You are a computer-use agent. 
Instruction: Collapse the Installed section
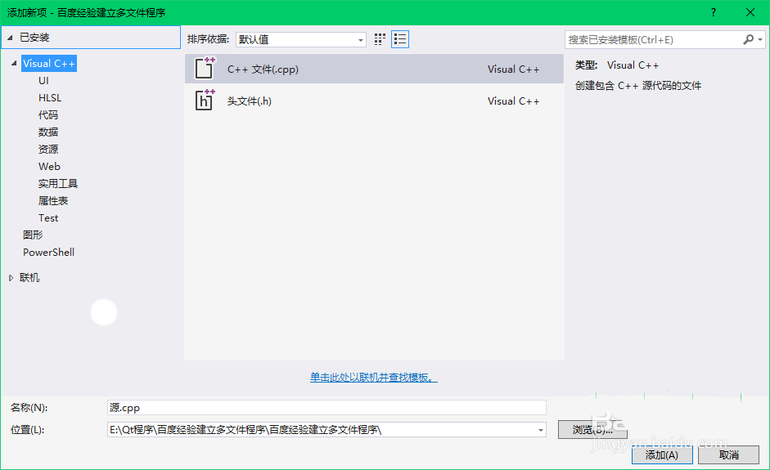coord(10,38)
